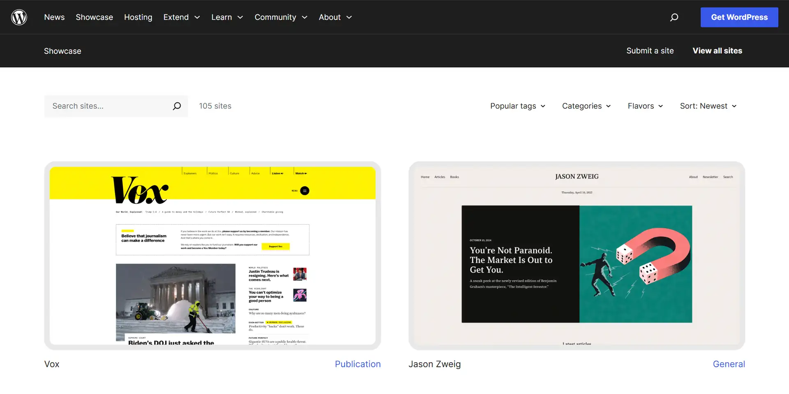Expand the Learn menu

(227, 17)
